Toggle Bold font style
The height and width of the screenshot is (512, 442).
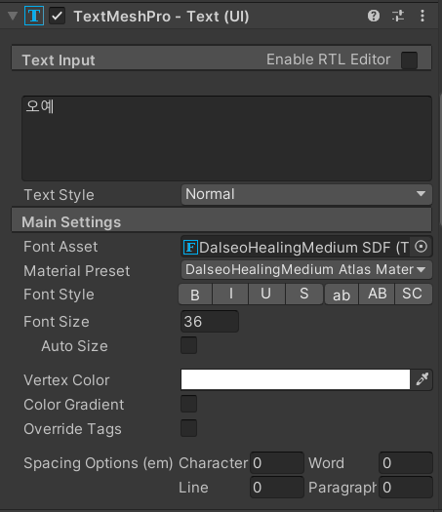click(195, 295)
